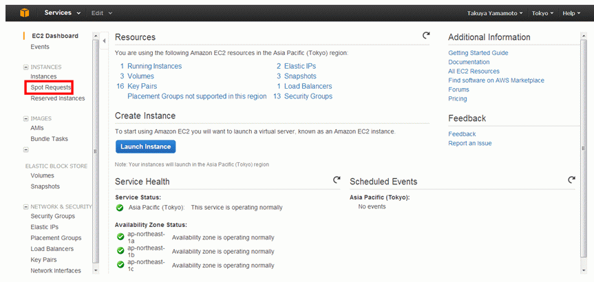Click the green check next to ap-northeast-1c

120,265
